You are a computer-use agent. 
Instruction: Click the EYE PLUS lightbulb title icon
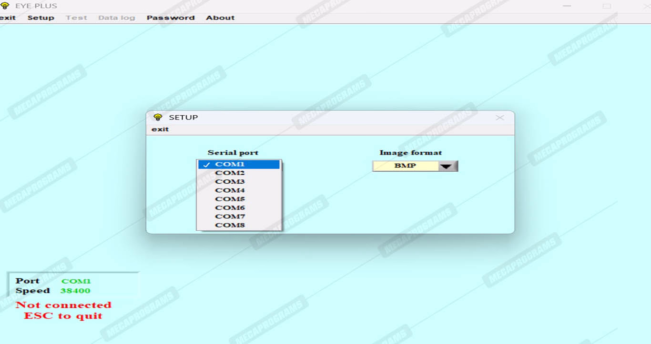(5, 6)
